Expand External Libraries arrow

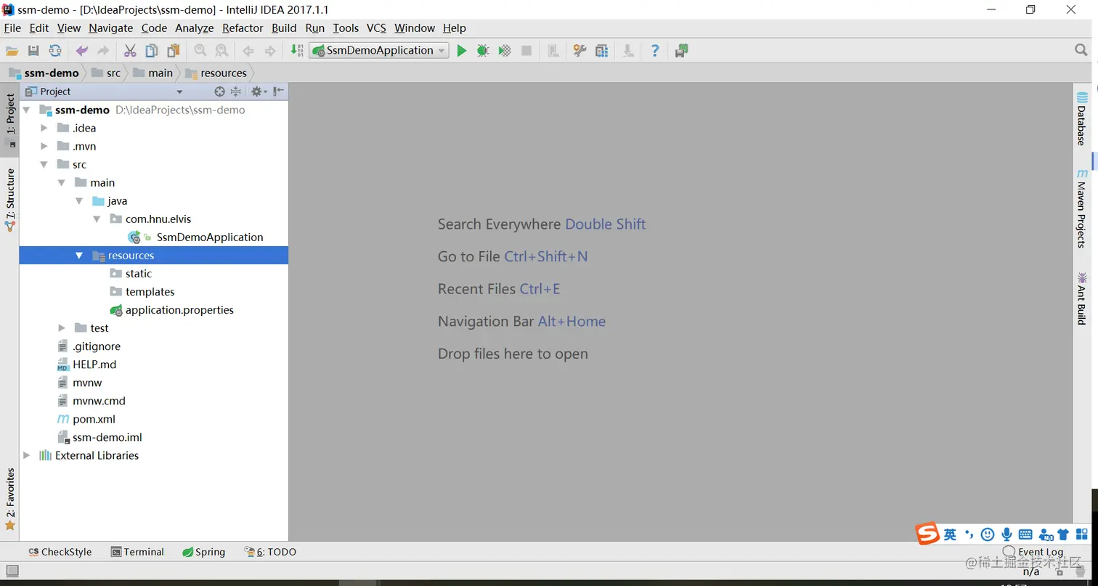(x=27, y=455)
